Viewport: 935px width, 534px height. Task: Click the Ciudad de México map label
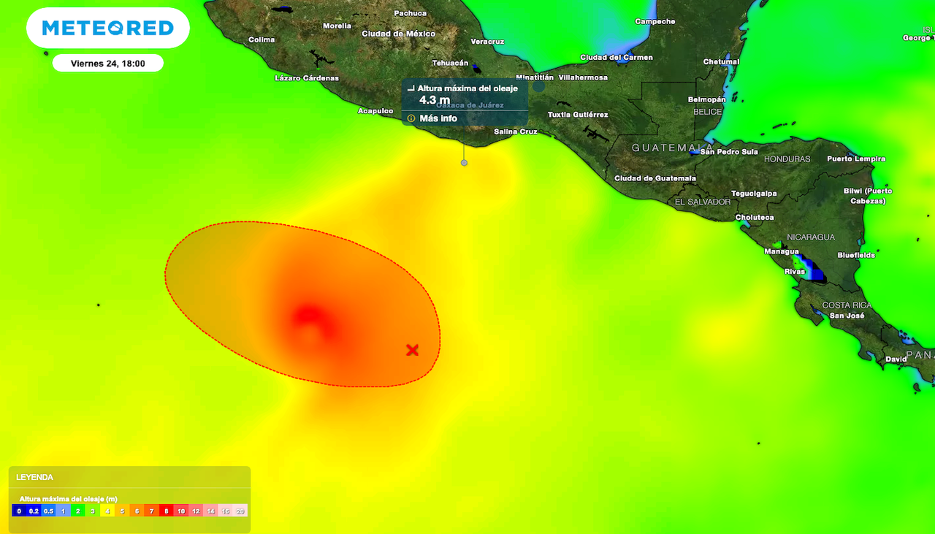[399, 34]
